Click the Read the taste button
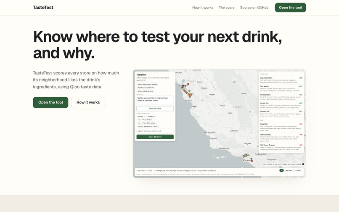 coord(155,109)
